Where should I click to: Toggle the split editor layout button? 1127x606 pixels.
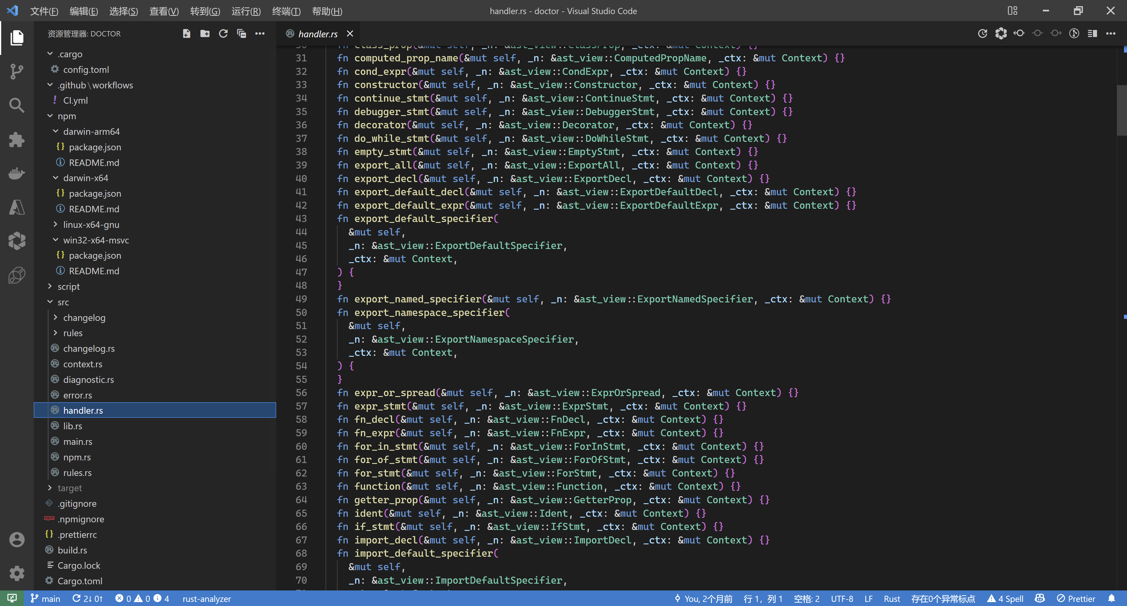pos(1092,34)
